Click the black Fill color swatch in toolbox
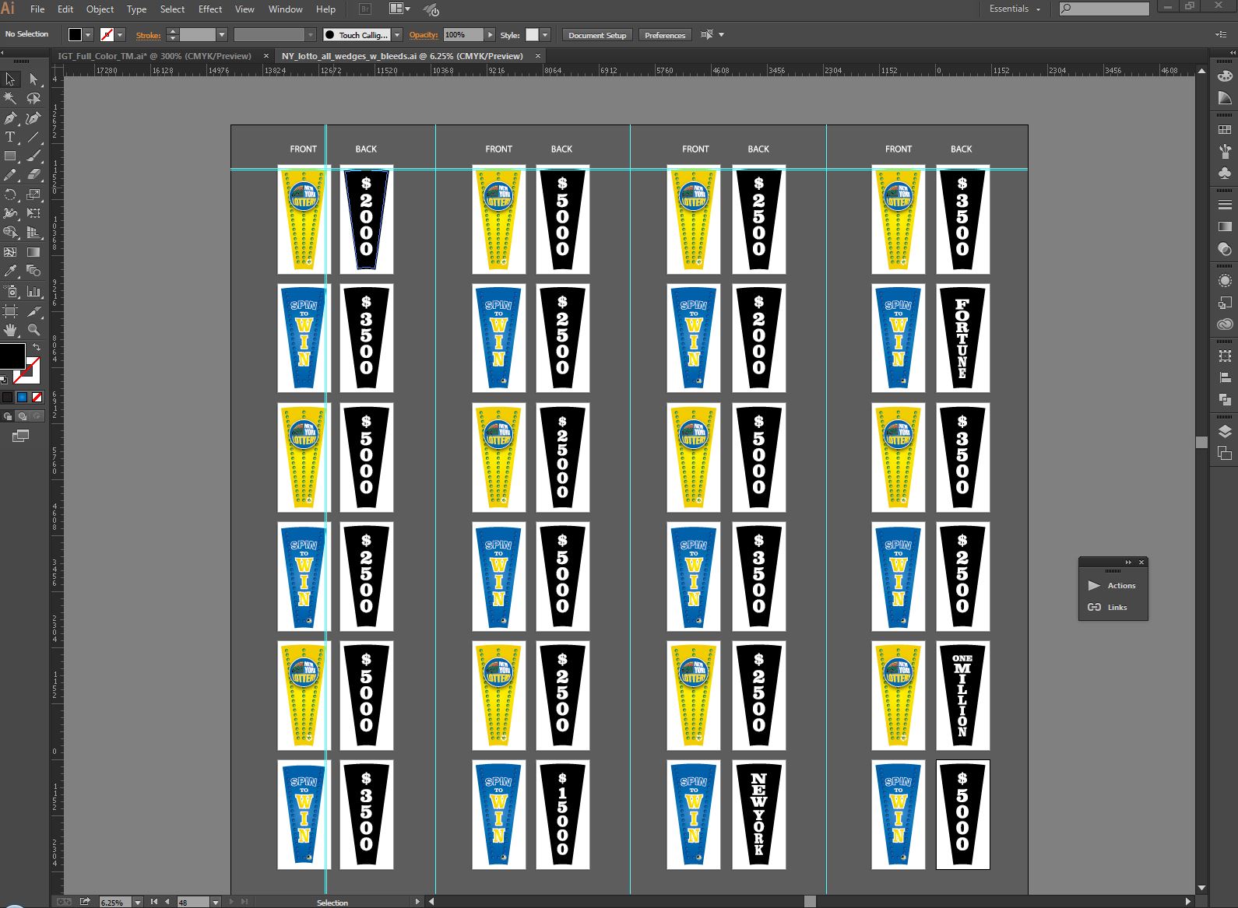 click(x=12, y=356)
